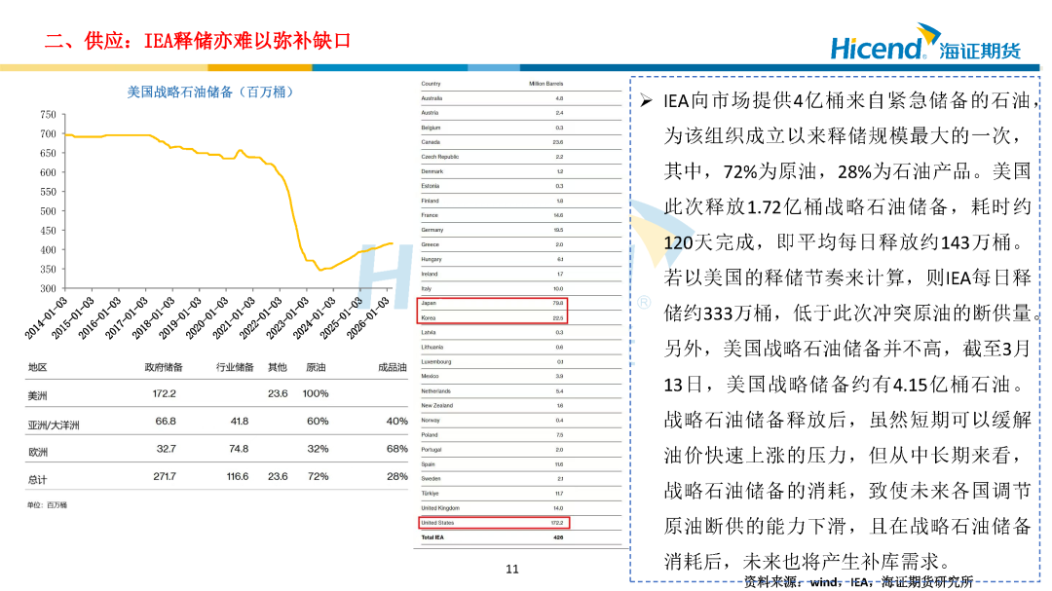Click the '其他' column header
Screen dimensions: 1052x591
pos(277,368)
